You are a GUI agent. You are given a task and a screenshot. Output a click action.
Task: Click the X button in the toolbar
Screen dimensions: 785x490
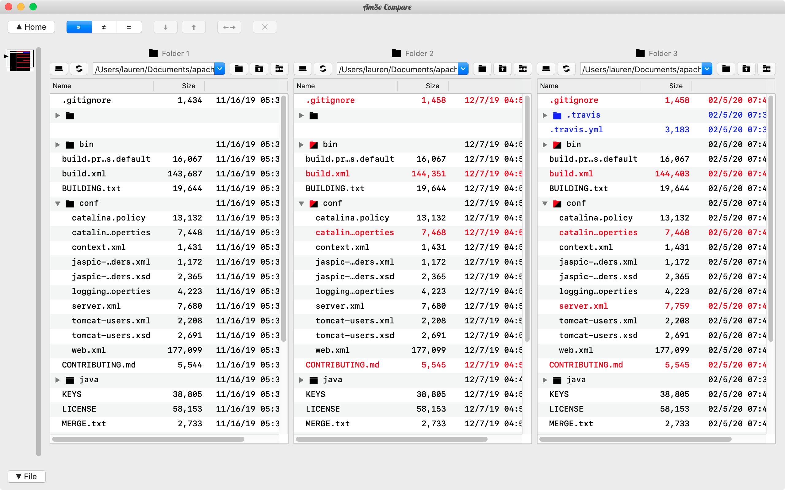click(x=265, y=27)
